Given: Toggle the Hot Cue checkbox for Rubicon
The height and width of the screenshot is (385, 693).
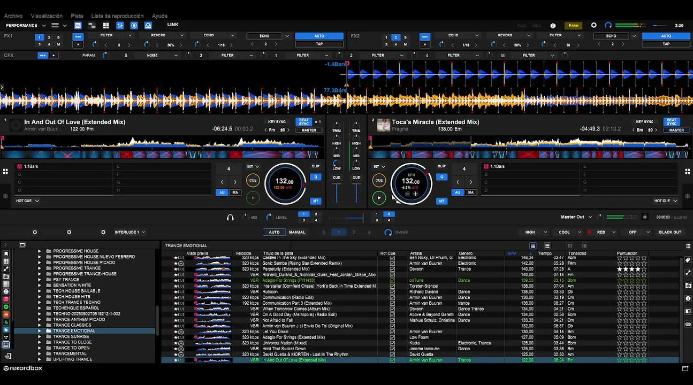Looking at the screenshot, I should pos(392,292).
